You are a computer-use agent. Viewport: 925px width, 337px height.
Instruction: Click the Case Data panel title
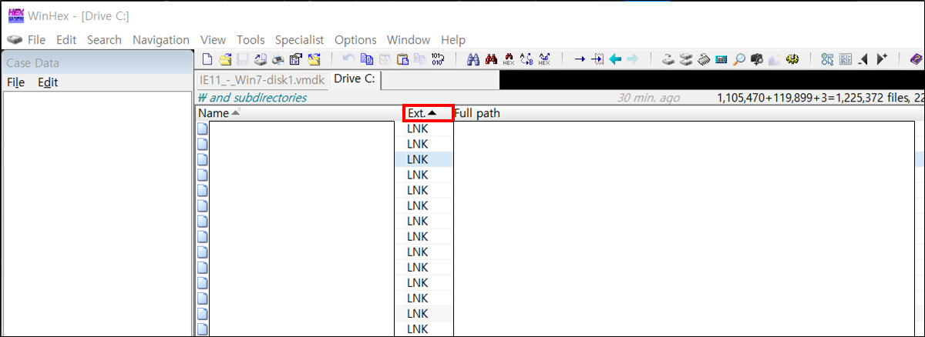[32, 63]
